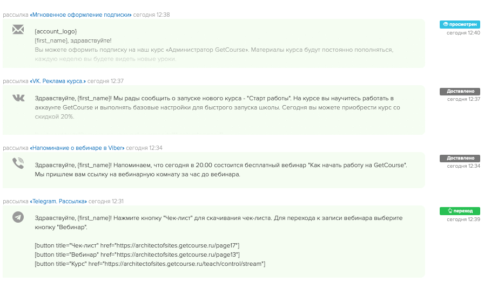Click «Доставлено» badge of the VK mailing
484x282 pixels.
[x=460, y=91]
